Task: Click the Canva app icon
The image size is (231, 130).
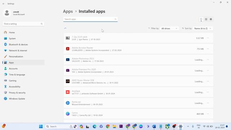Action: tap(67, 114)
